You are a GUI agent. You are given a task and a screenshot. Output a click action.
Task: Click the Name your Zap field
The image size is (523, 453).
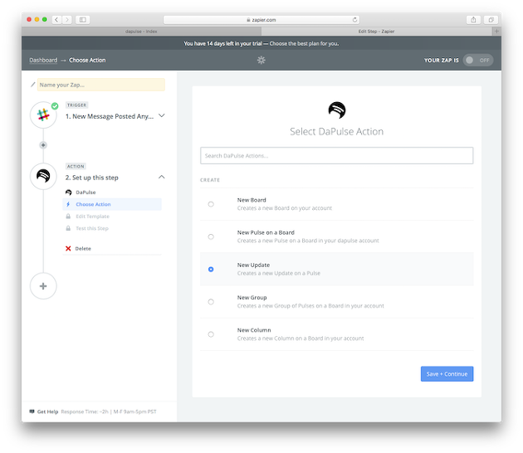pyautogui.click(x=101, y=85)
